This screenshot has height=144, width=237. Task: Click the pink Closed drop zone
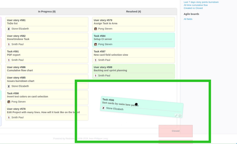(176, 131)
